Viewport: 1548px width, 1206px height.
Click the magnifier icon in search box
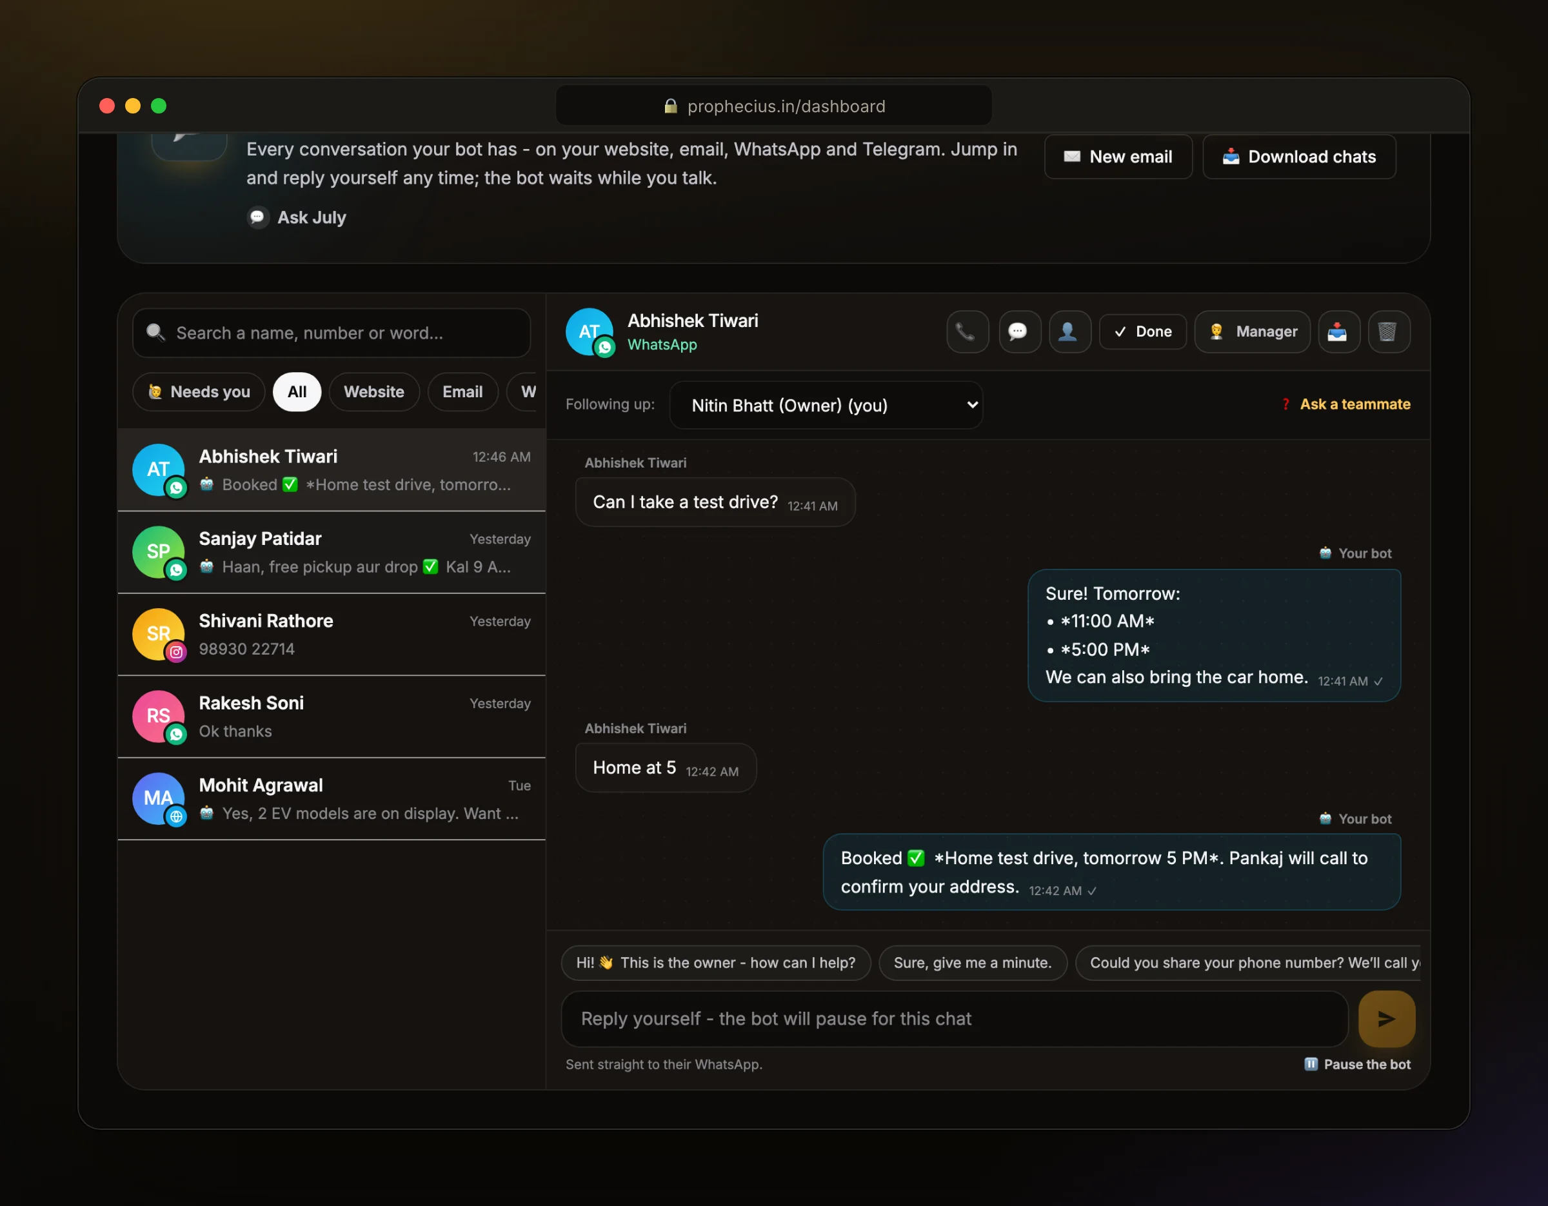(155, 332)
